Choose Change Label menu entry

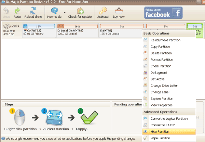(169, 92)
